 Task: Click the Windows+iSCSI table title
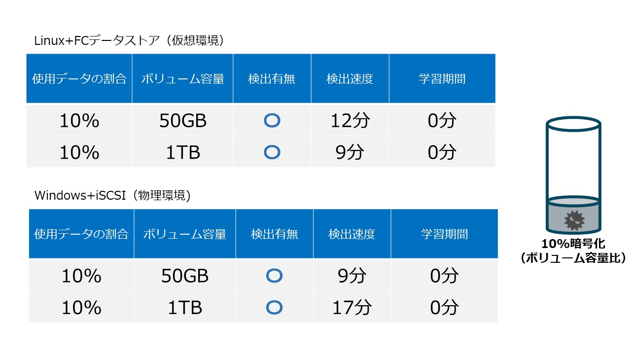(x=112, y=195)
